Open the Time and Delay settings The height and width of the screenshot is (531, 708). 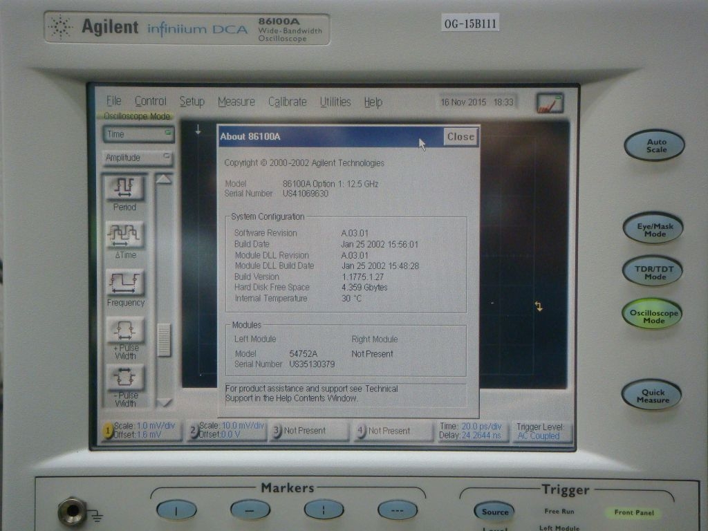click(x=472, y=431)
